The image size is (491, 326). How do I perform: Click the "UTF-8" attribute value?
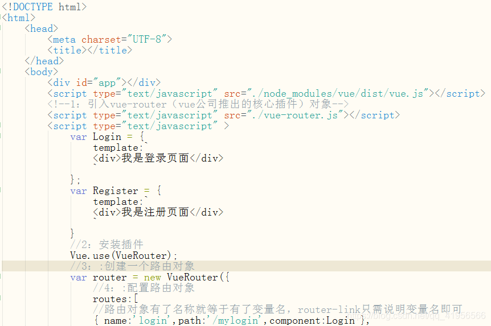point(147,39)
